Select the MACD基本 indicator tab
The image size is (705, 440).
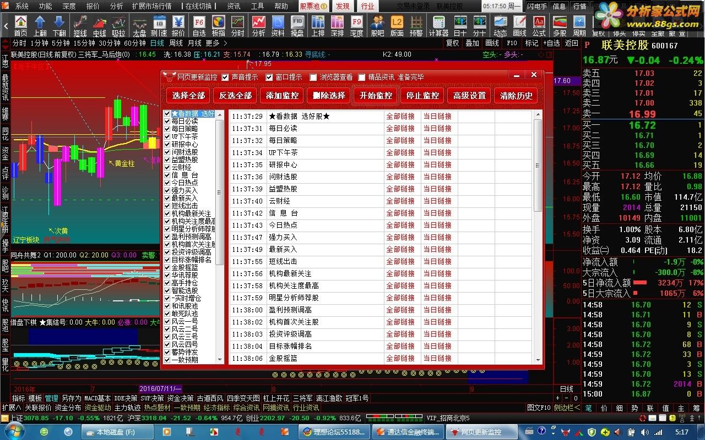pos(97,398)
